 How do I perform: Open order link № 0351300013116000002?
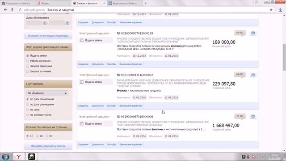click(135, 75)
